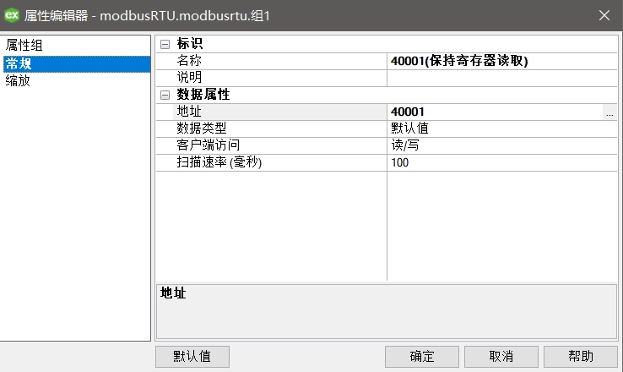This screenshot has width=623, height=372.
Task: Click the empty 说明 value field
Action: tap(501, 78)
